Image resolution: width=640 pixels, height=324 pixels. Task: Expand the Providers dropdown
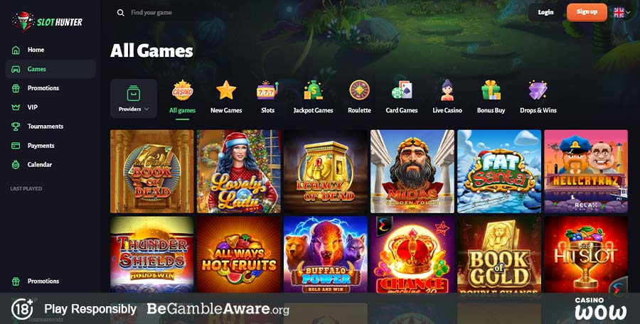[134, 98]
